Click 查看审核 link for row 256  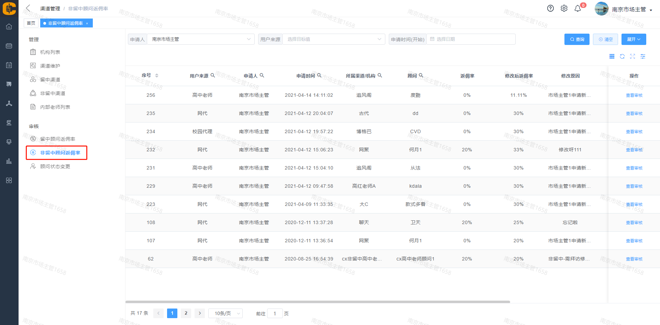coord(634,95)
